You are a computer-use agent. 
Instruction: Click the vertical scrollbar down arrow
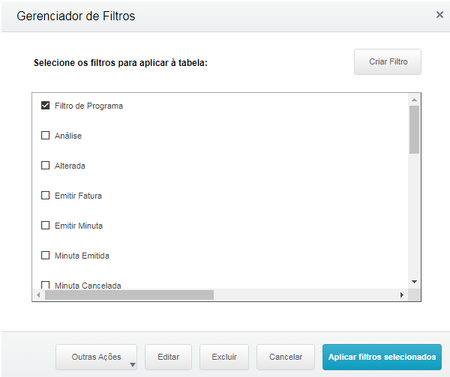tap(414, 282)
